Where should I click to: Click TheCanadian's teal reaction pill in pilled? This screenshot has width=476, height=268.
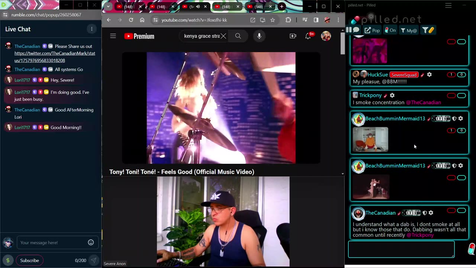pyautogui.click(x=461, y=211)
